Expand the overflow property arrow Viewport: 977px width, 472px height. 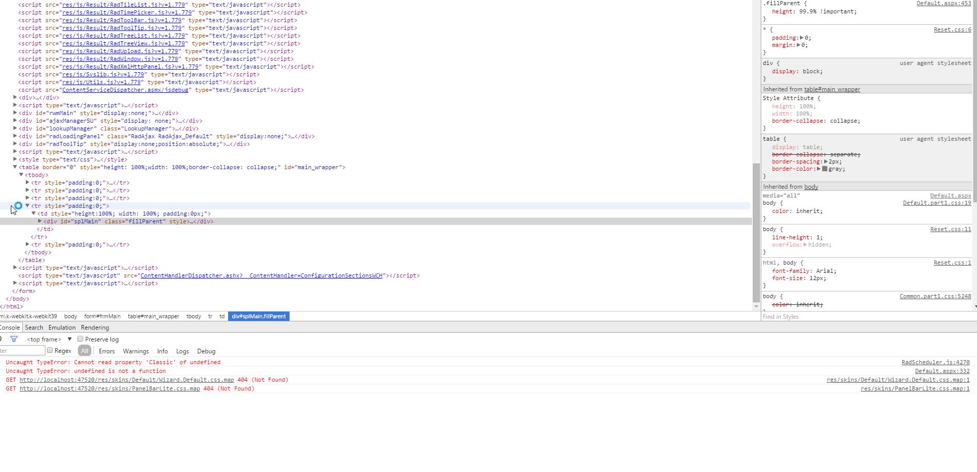[805, 245]
